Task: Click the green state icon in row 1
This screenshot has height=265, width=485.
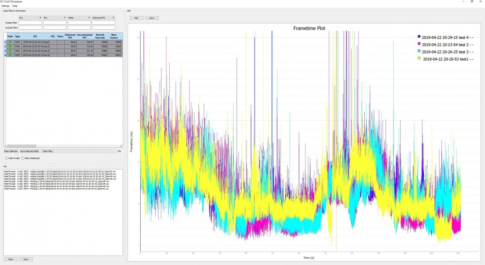Action: 10,42
